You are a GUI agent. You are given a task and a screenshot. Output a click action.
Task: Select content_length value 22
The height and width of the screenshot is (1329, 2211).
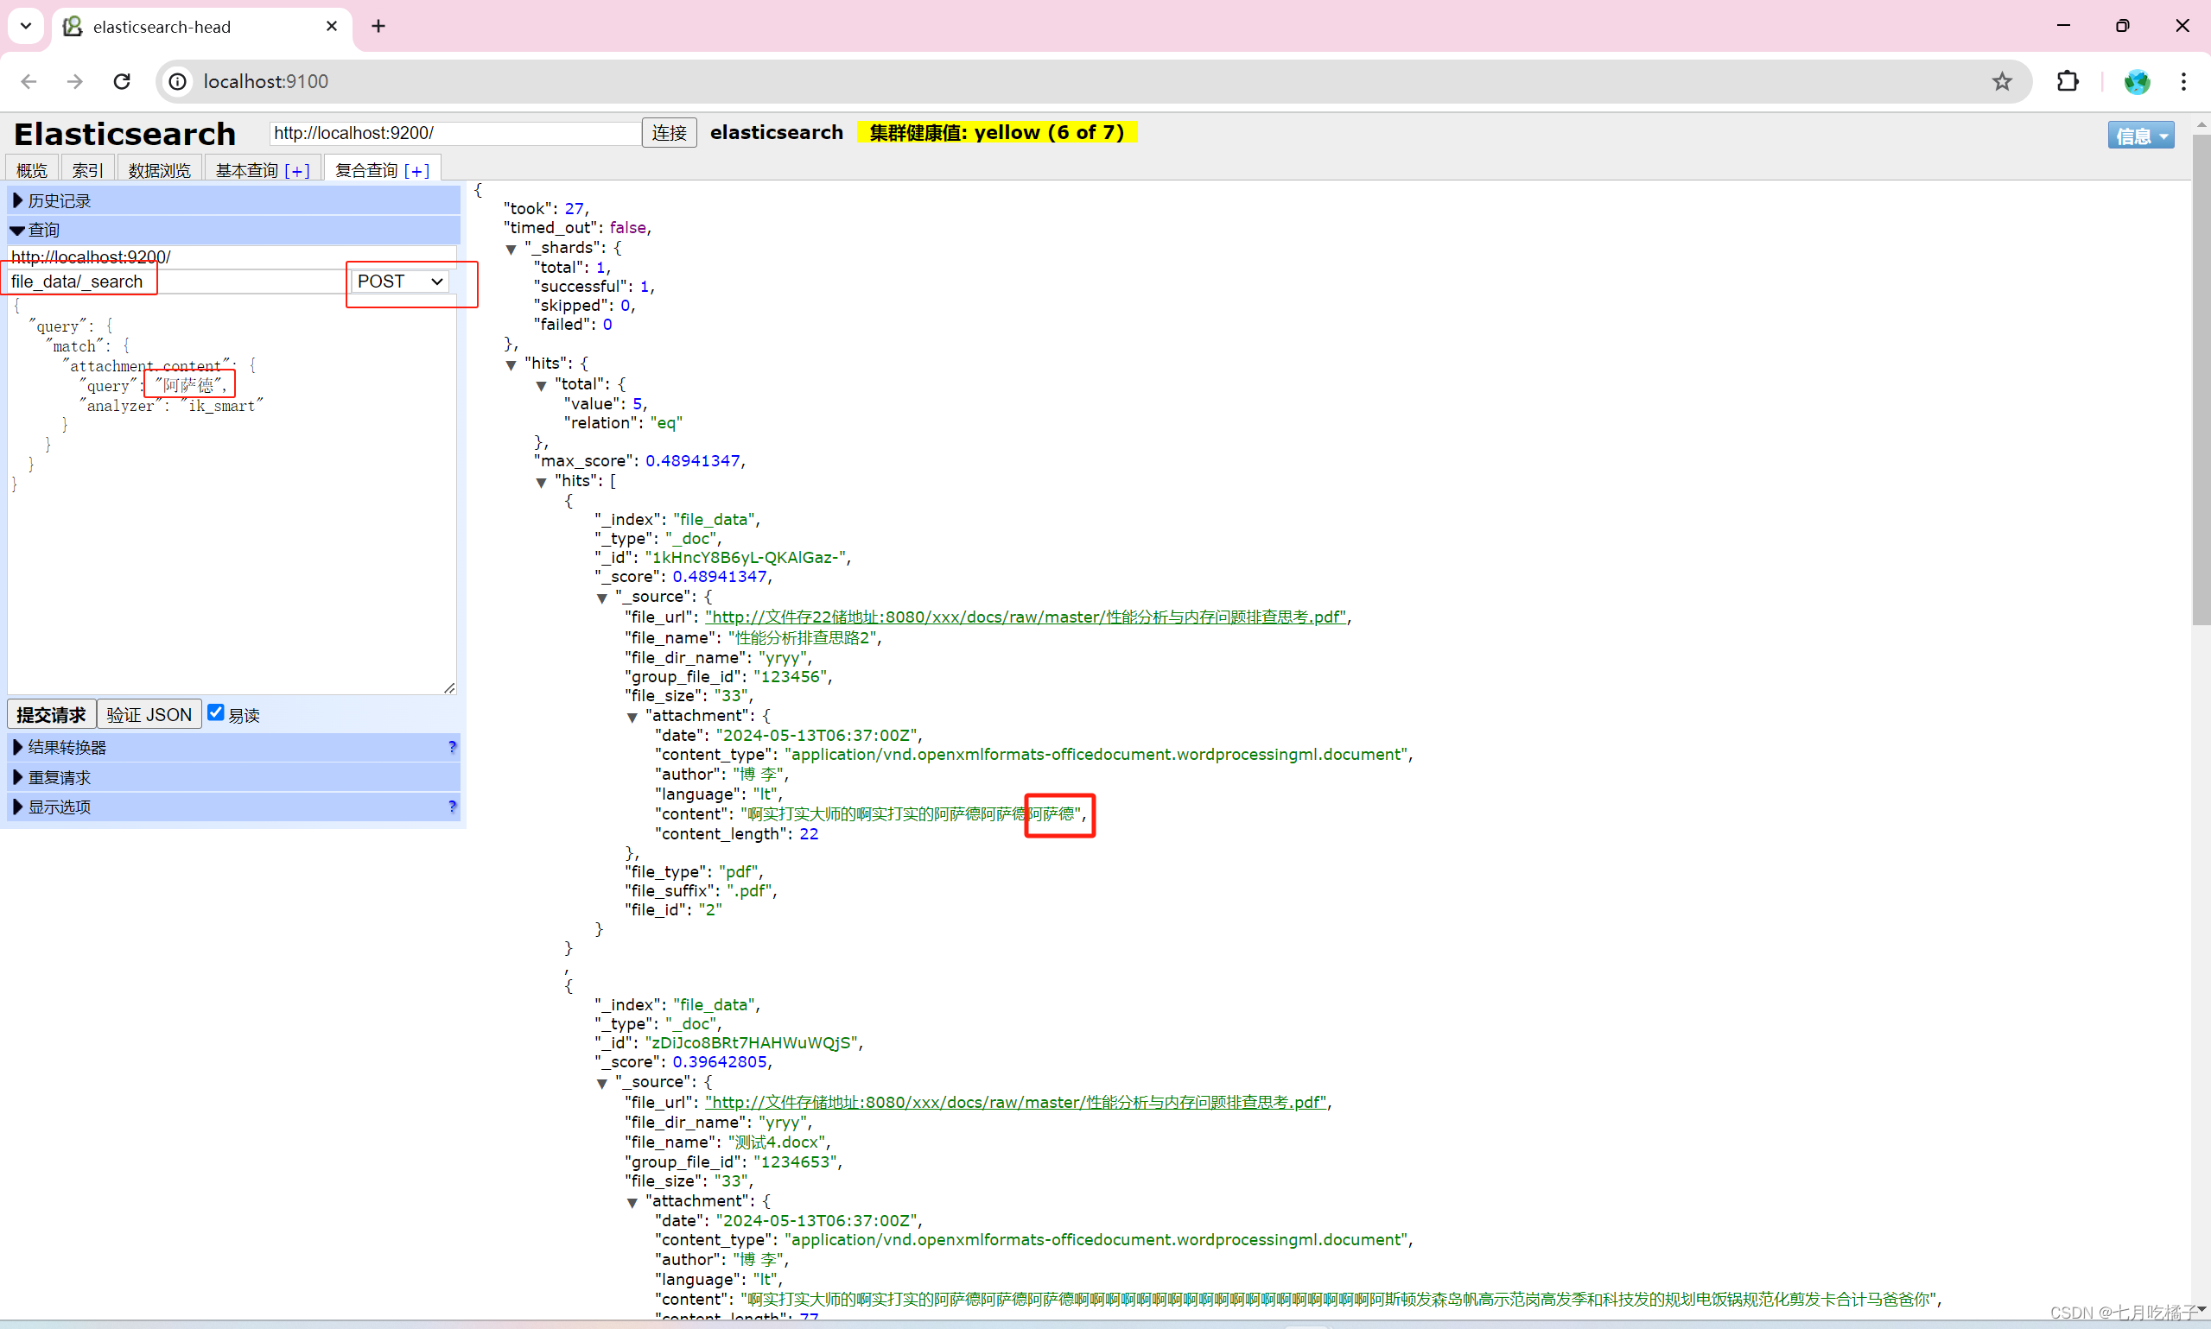pyautogui.click(x=809, y=835)
